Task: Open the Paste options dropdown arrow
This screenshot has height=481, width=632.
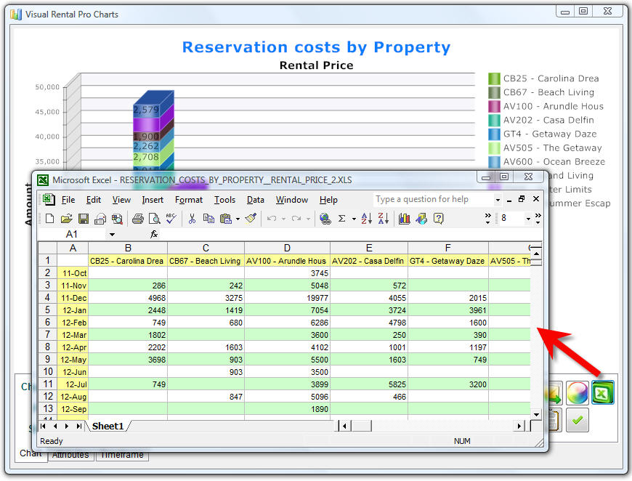Action: pos(238,219)
